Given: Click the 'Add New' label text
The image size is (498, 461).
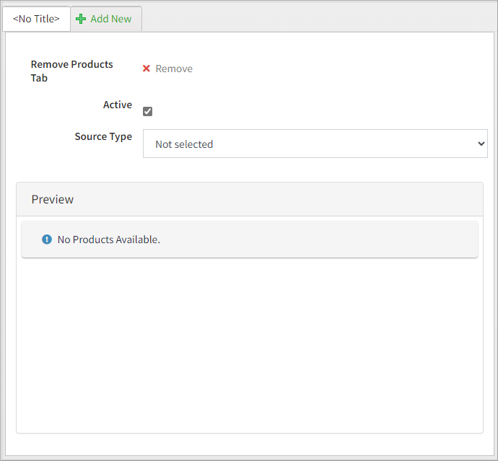Looking at the screenshot, I should (x=111, y=19).
